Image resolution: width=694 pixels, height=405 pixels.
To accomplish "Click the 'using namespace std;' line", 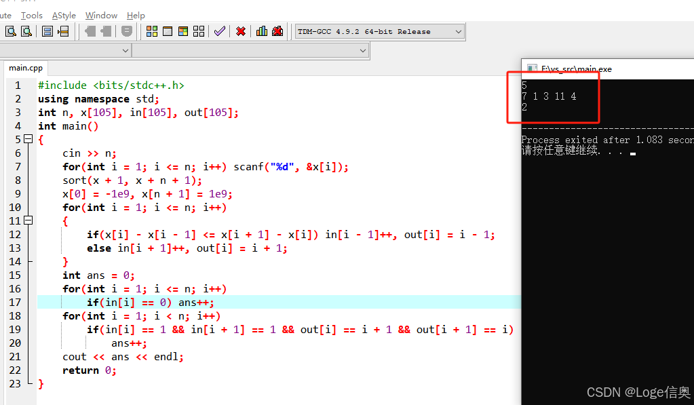I will coord(98,98).
